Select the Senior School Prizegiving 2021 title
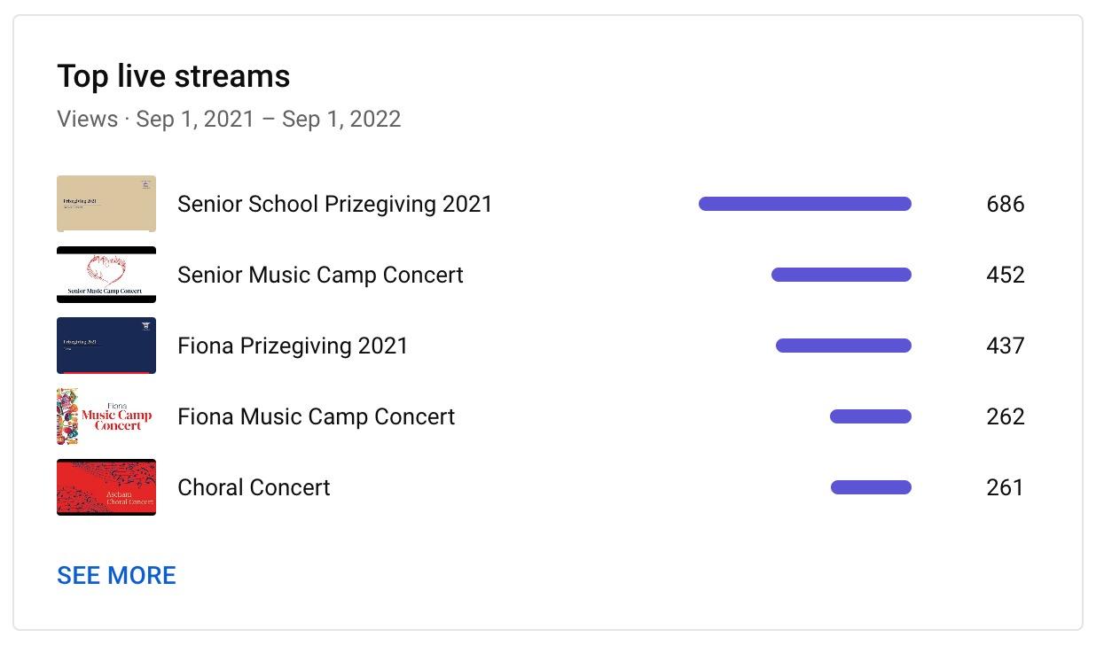1096x645 pixels. coord(334,204)
